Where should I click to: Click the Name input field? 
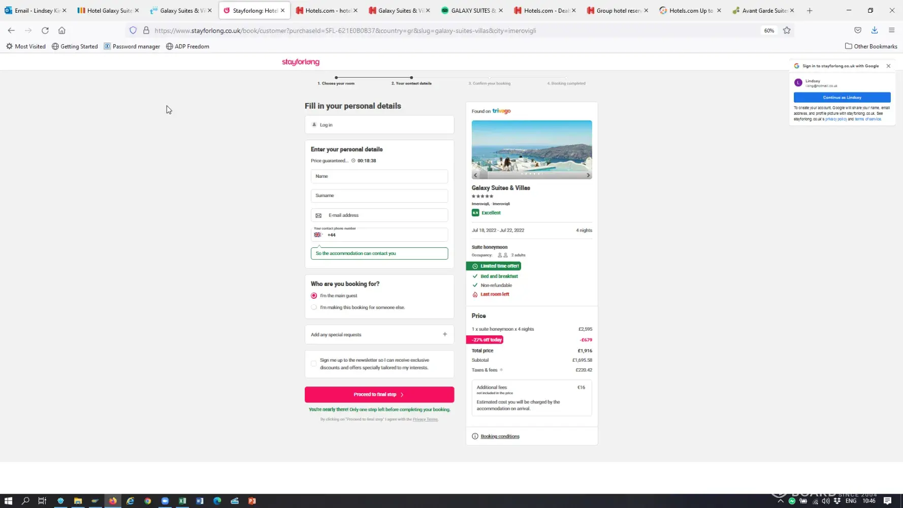click(x=379, y=176)
